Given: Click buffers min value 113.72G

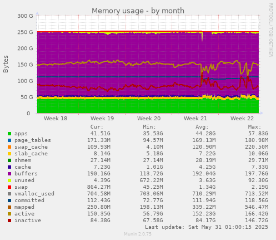Looking at the screenshot, I should click(151, 174).
